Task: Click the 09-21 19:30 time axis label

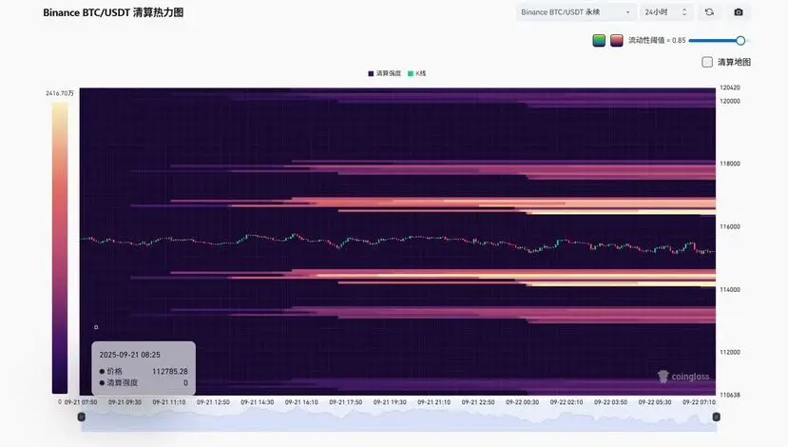Action: [390, 402]
